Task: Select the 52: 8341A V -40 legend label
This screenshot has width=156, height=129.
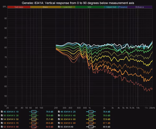Action: 68,116
